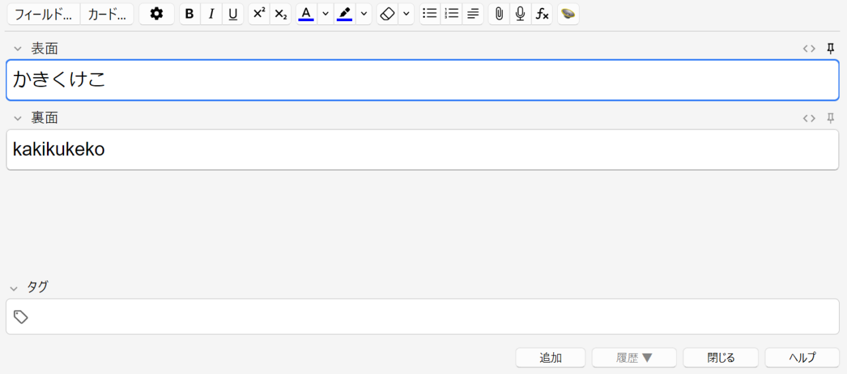
Task: Collapse the 裏面 field section
Action: click(18, 118)
